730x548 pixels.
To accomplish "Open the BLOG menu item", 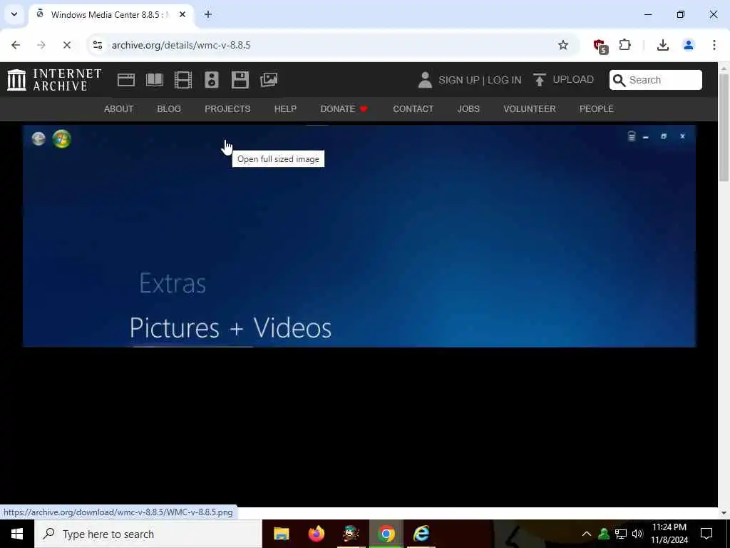I will 169,108.
